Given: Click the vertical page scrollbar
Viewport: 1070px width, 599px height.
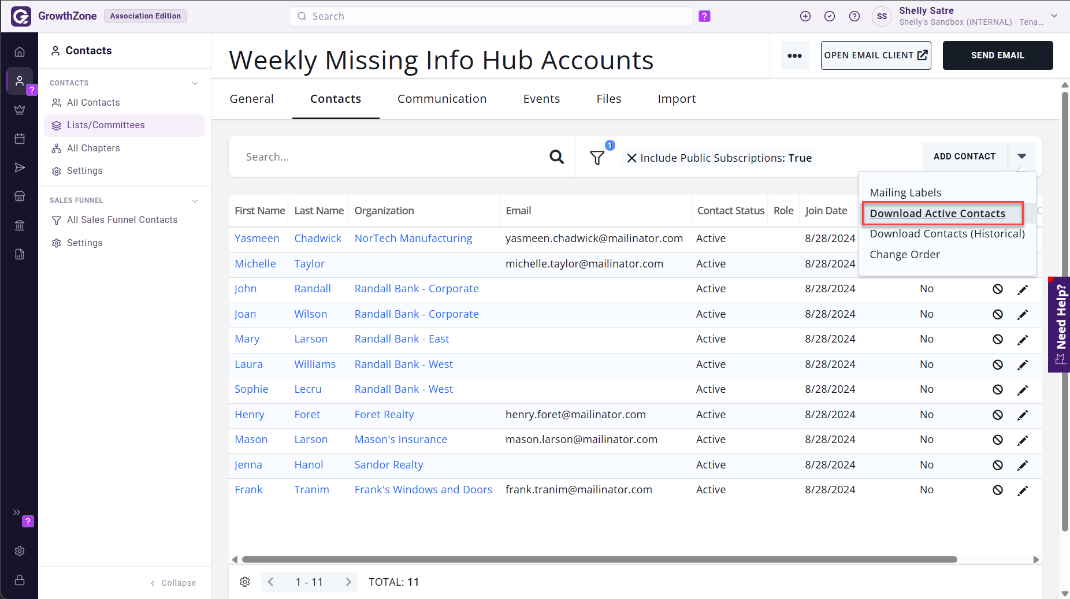Looking at the screenshot, I should pos(1065,311).
